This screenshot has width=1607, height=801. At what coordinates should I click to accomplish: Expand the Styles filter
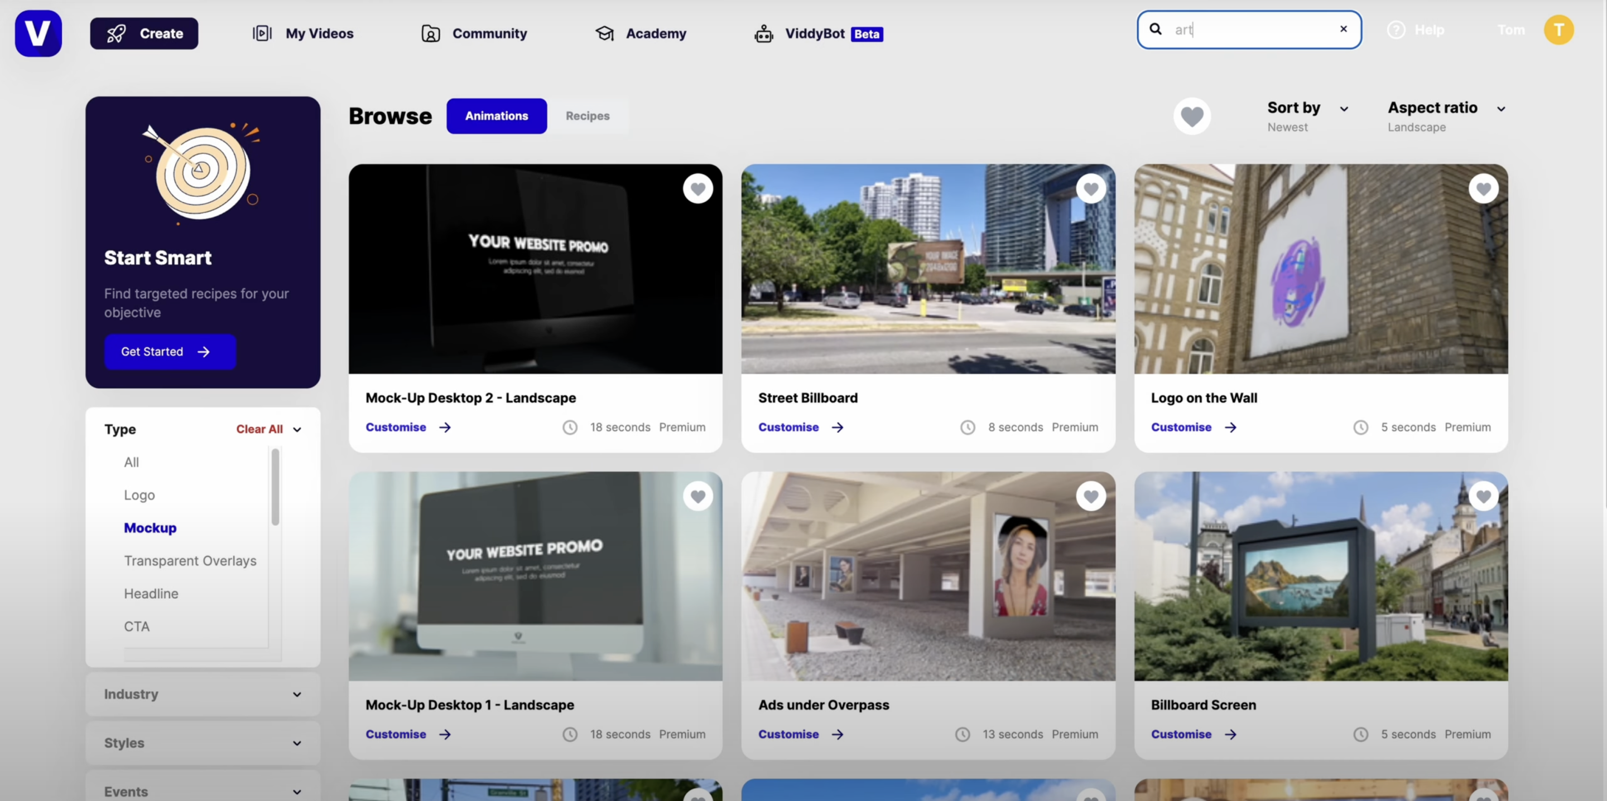pyautogui.click(x=203, y=742)
